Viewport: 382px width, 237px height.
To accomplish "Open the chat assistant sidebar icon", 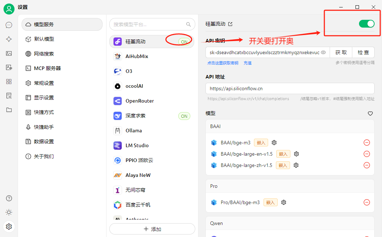I will (x=9, y=25).
